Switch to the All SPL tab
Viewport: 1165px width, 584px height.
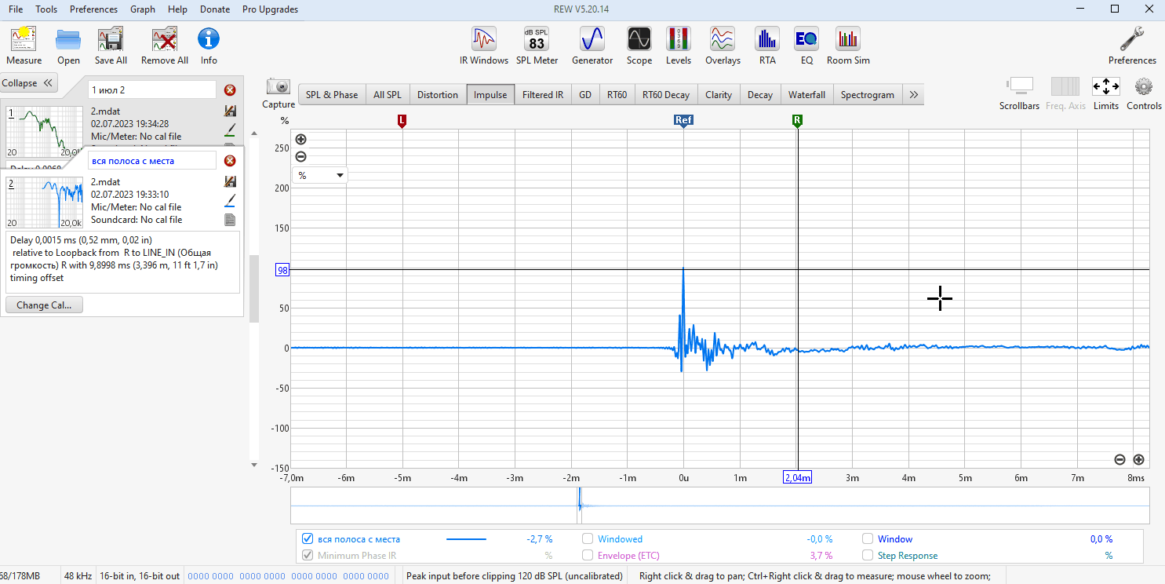point(388,95)
